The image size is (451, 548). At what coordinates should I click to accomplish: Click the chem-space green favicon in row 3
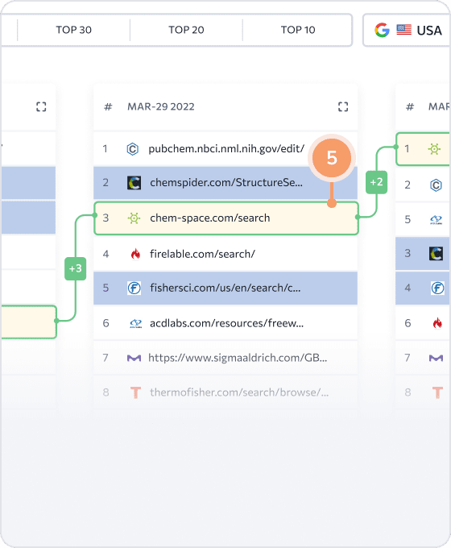coord(134,218)
